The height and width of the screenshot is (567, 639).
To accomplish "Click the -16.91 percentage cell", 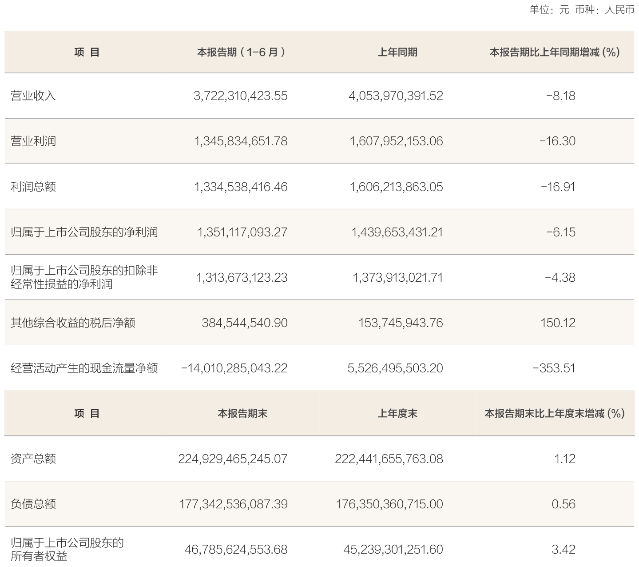I will [x=558, y=187].
